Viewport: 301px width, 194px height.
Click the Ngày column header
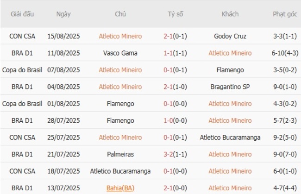pos(63,14)
